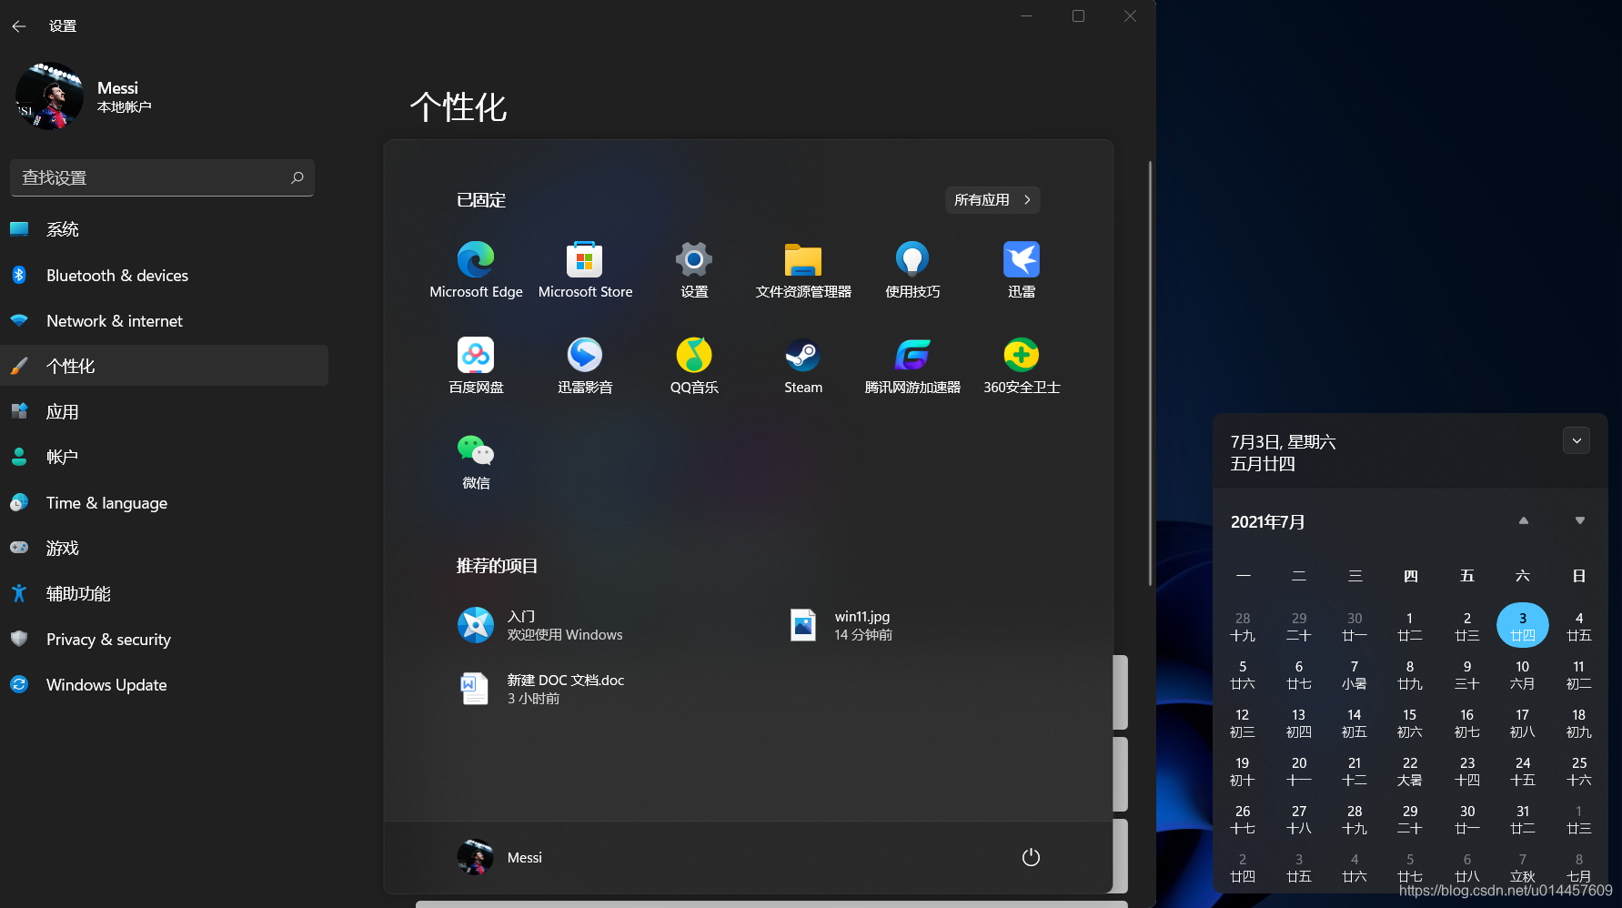1622x908 pixels.
Task: Select 系统 in Settings sidebar
Action: pyautogui.click(x=164, y=229)
